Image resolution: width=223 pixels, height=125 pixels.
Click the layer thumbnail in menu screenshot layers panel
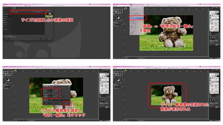coord(216,45)
